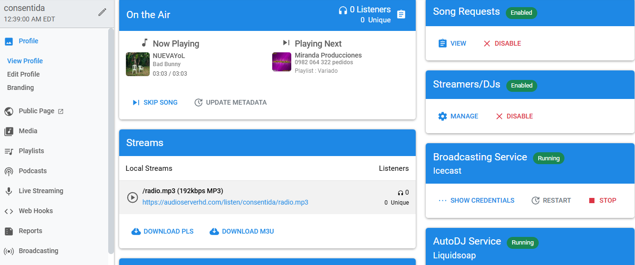Expand the Broadcasting sidebar menu

pyautogui.click(x=38, y=251)
